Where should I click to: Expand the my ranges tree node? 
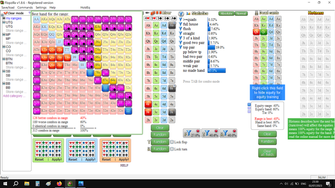4,18
